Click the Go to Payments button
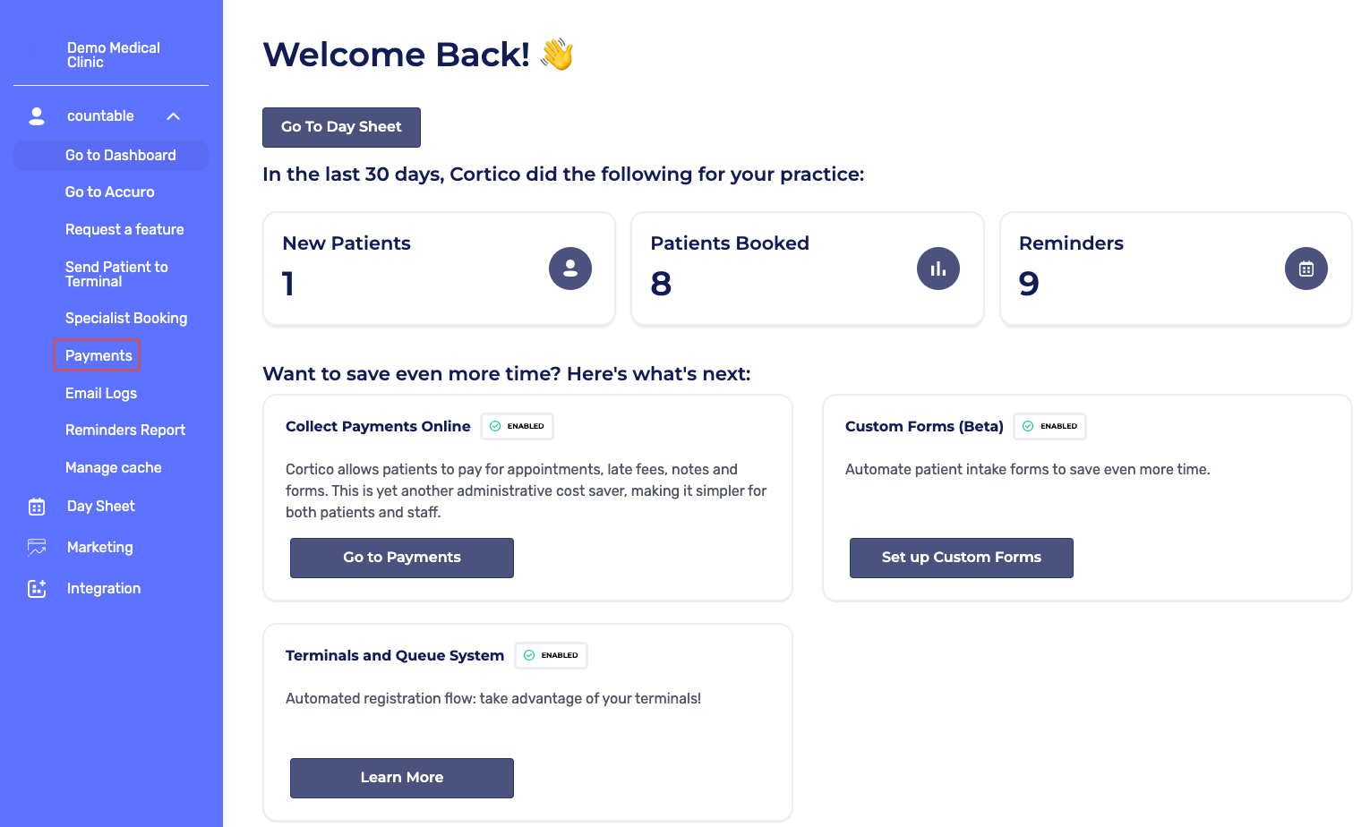Viewport: 1370px width, 827px height. [x=402, y=558]
